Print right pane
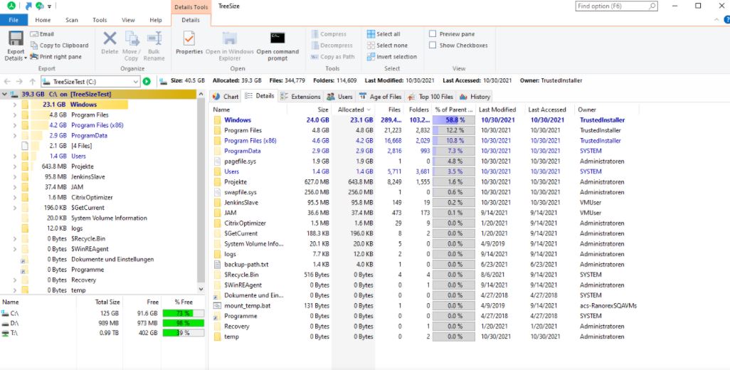Image resolution: width=730 pixels, height=370 pixels. (x=56, y=56)
